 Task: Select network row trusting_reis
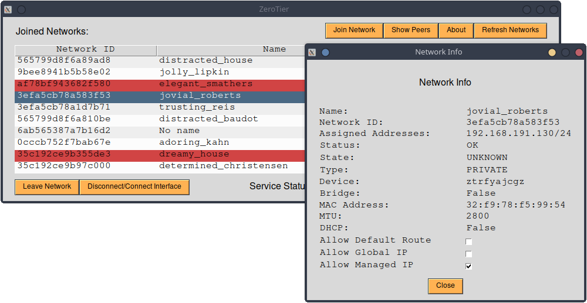[160, 108]
